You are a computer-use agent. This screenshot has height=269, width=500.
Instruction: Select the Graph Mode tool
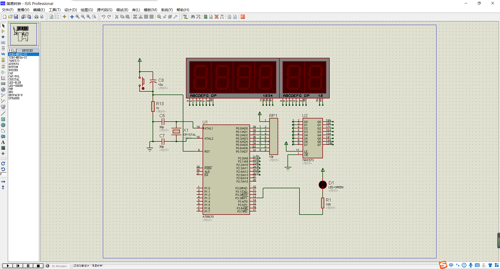click(3, 78)
